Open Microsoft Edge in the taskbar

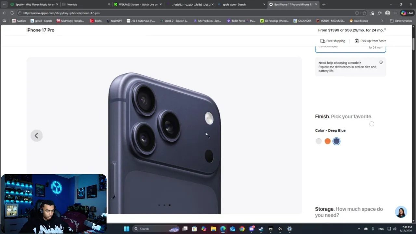223,229
